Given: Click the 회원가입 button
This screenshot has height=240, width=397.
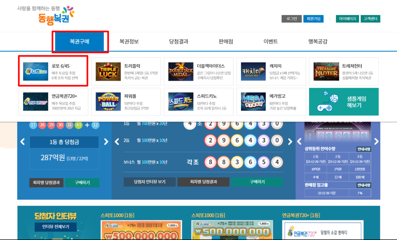Looking at the screenshot, I should click(x=313, y=19).
